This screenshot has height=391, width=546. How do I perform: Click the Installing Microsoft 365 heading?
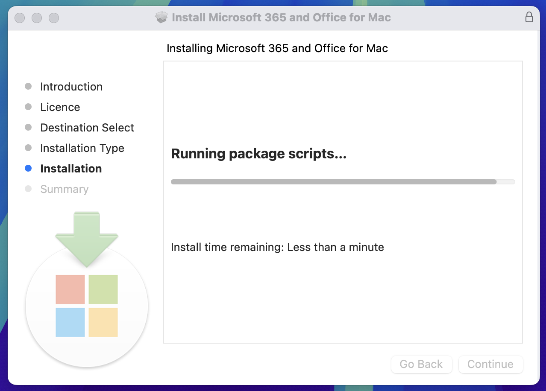[x=277, y=48]
